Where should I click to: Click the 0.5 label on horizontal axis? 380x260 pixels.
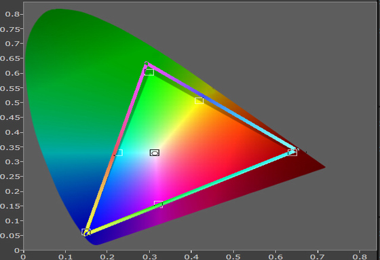click(x=233, y=257)
